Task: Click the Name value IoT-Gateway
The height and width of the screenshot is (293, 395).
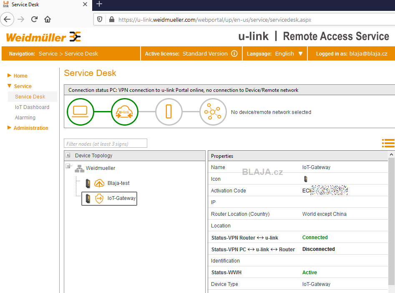Action: 316,167
